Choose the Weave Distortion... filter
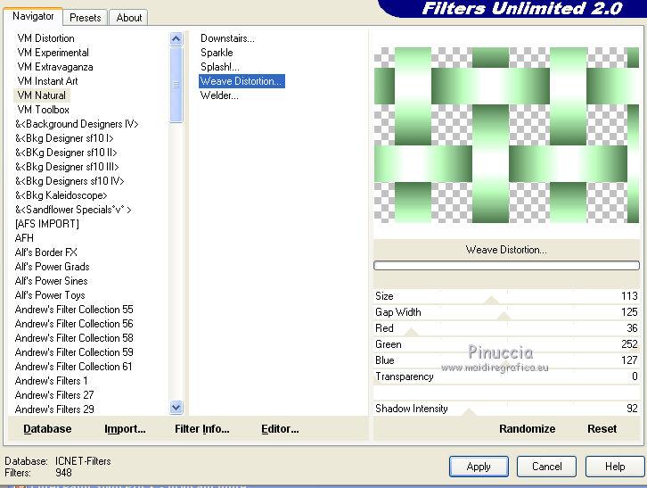647x488 pixels. click(242, 81)
